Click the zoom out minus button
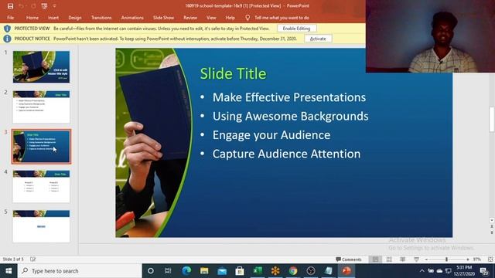 pos(426,259)
